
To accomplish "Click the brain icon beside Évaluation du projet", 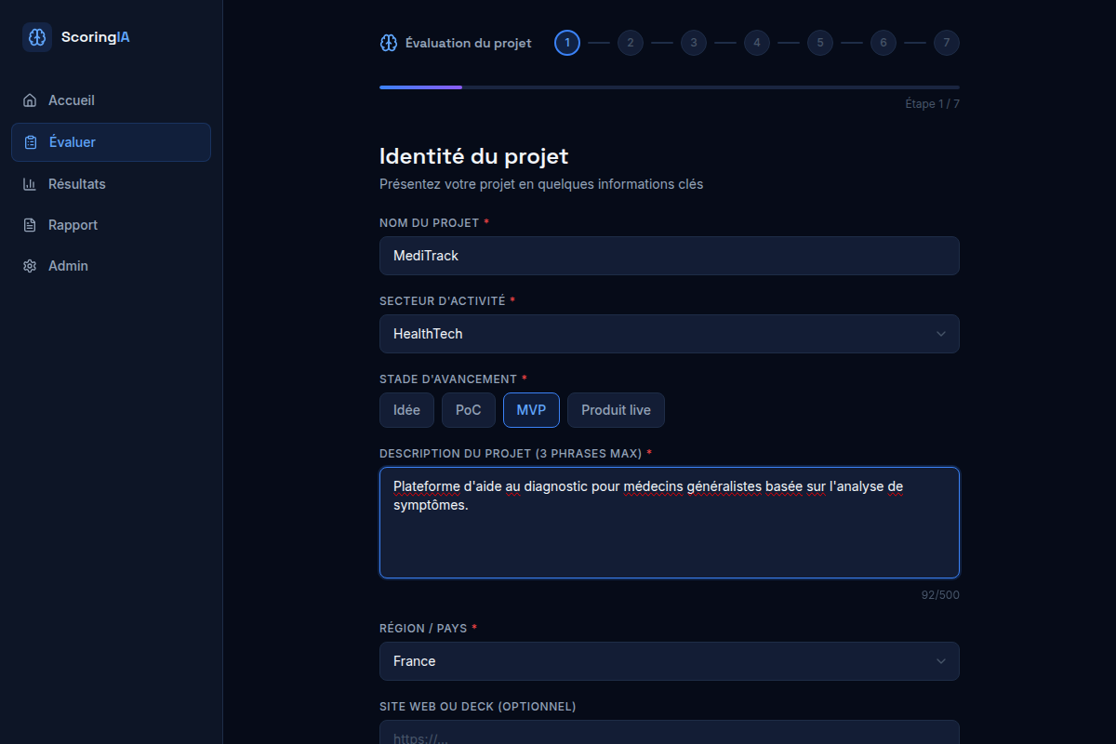I will point(389,43).
